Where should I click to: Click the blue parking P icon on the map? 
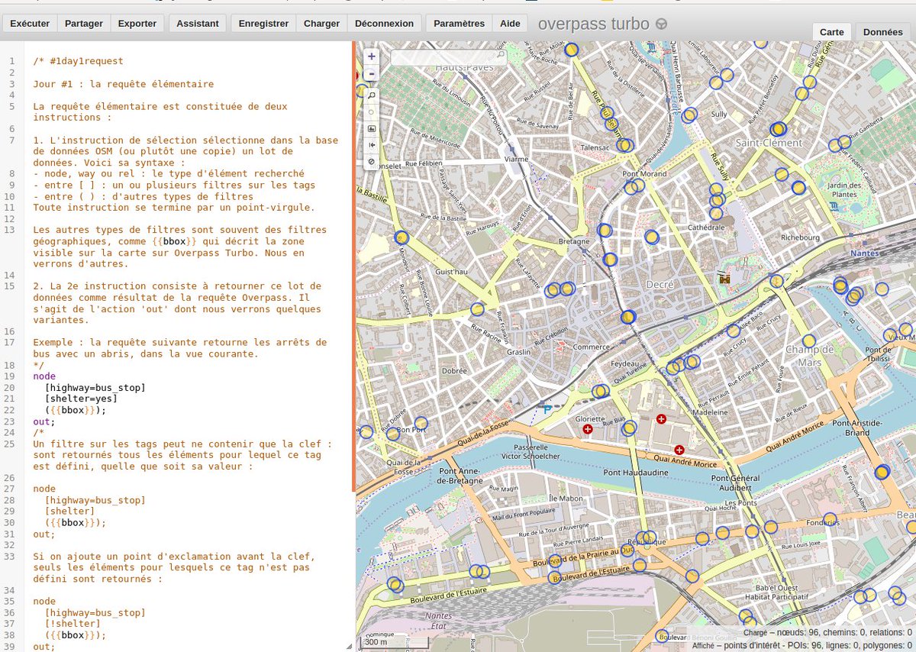click(x=547, y=410)
